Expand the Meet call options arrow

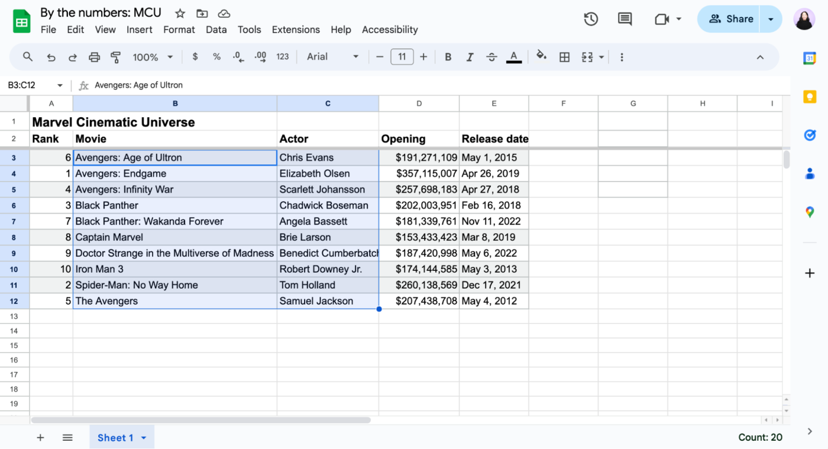(x=679, y=19)
